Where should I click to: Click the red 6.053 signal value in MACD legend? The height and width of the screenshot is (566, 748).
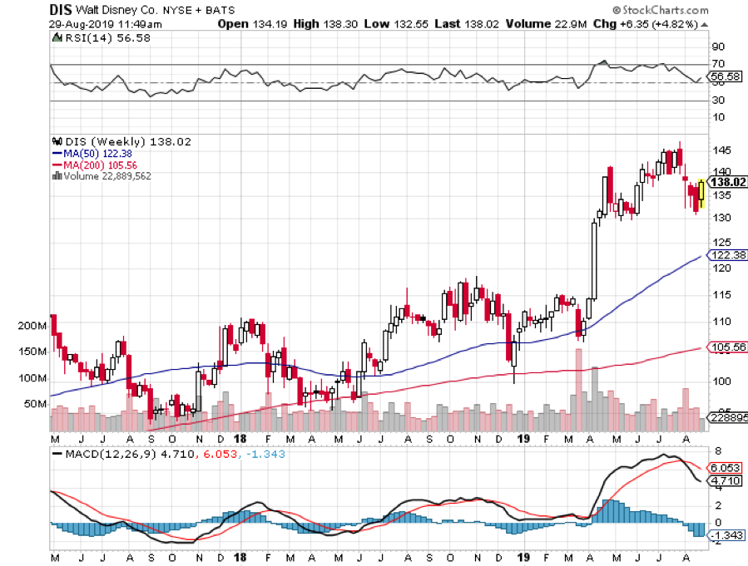click(220, 454)
